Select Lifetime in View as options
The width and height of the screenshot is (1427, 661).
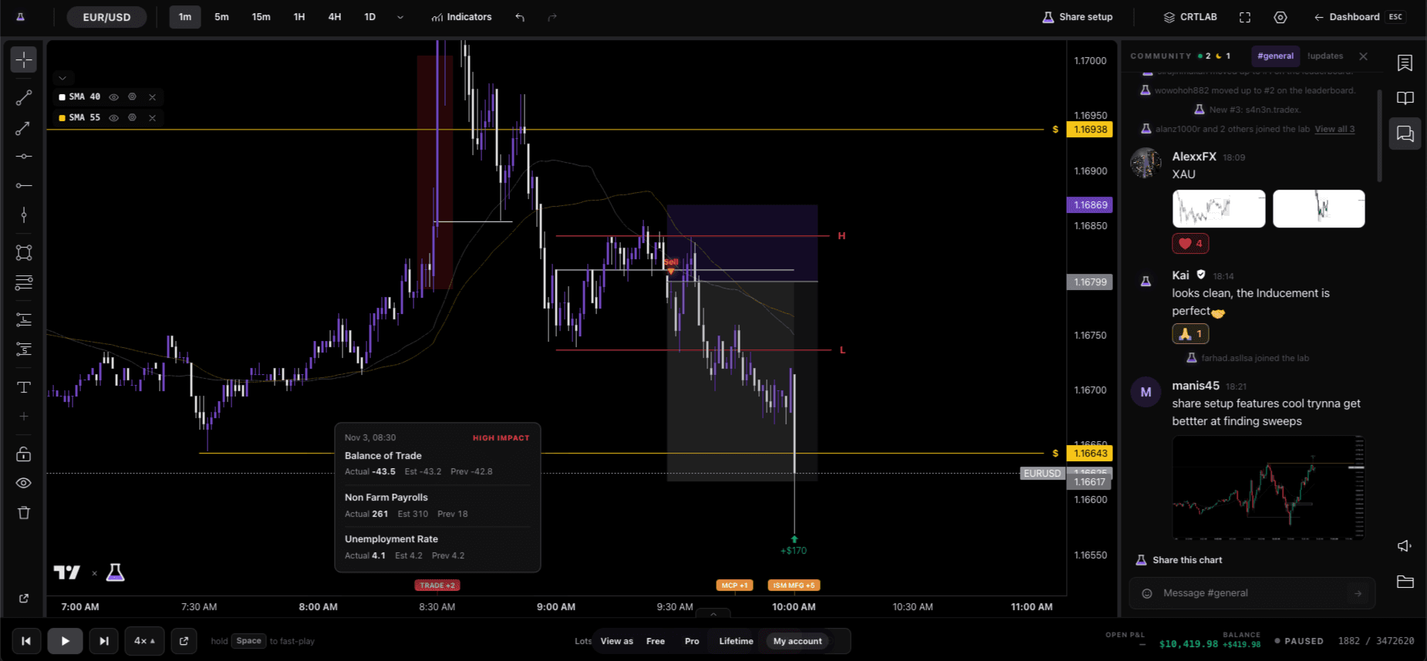(x=736, y=641)
